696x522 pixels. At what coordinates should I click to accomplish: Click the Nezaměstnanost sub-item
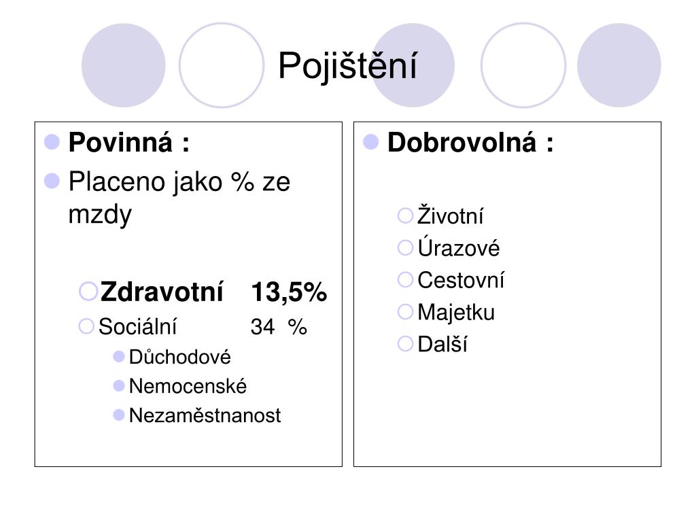point(205,415)
